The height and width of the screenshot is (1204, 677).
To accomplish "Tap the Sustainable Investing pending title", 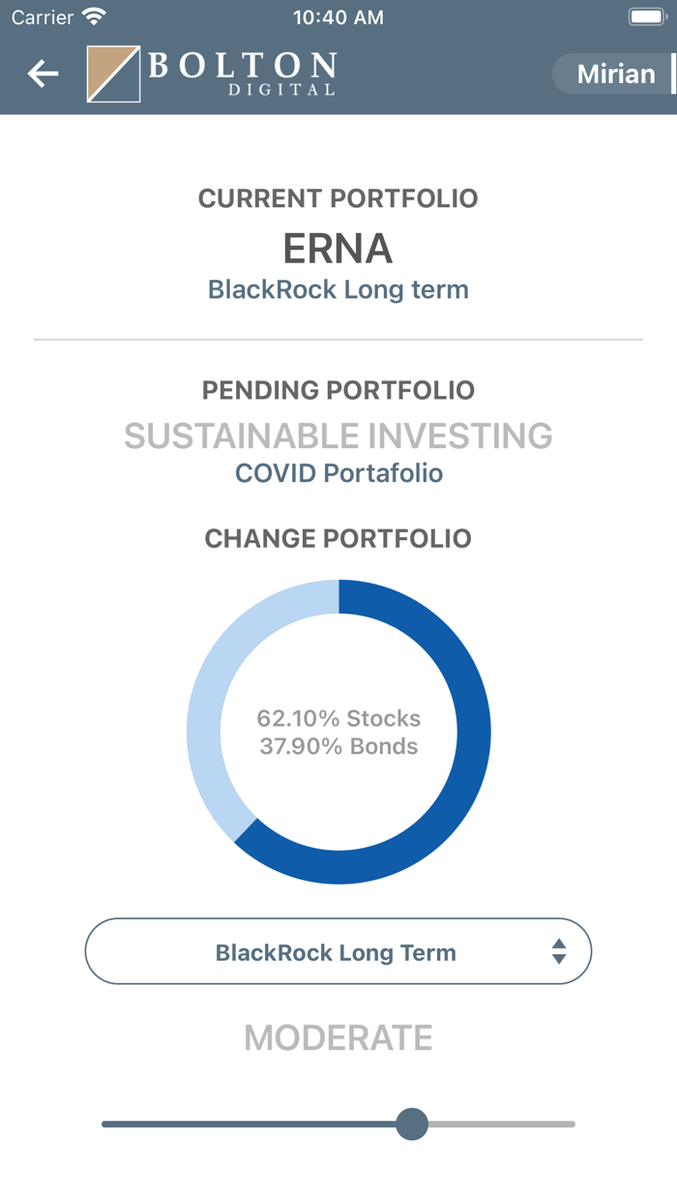I will pyautogui.click(x=338, y=436).
